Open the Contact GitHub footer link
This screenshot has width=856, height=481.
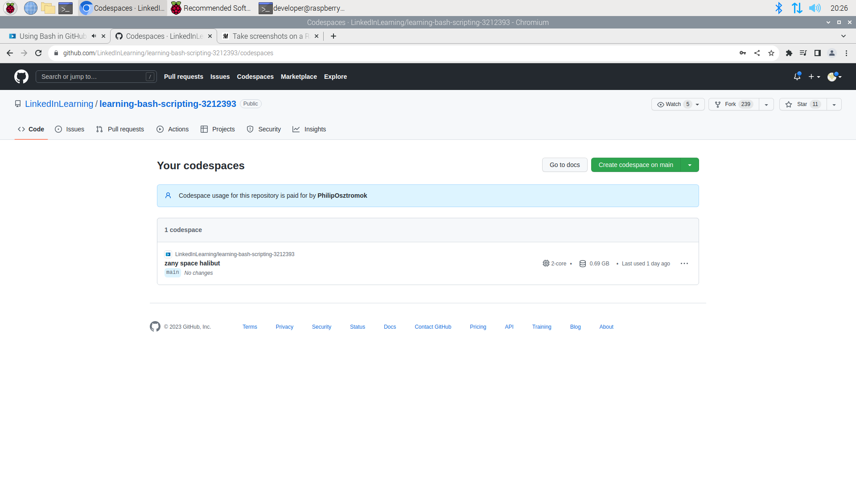click(x=433, y=327)
